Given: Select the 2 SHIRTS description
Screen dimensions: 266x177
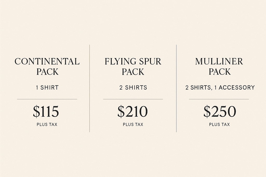Looking at the screenshot, I should coord(133,88).
